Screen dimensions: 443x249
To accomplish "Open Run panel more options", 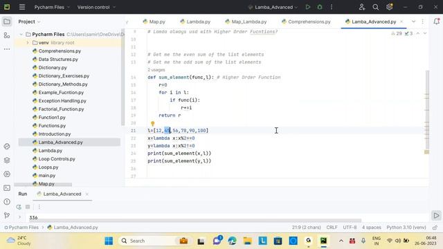I will (39, 207).
